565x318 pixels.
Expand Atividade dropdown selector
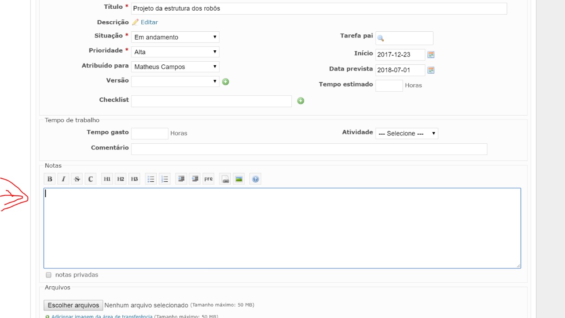[x=407, y=134]
